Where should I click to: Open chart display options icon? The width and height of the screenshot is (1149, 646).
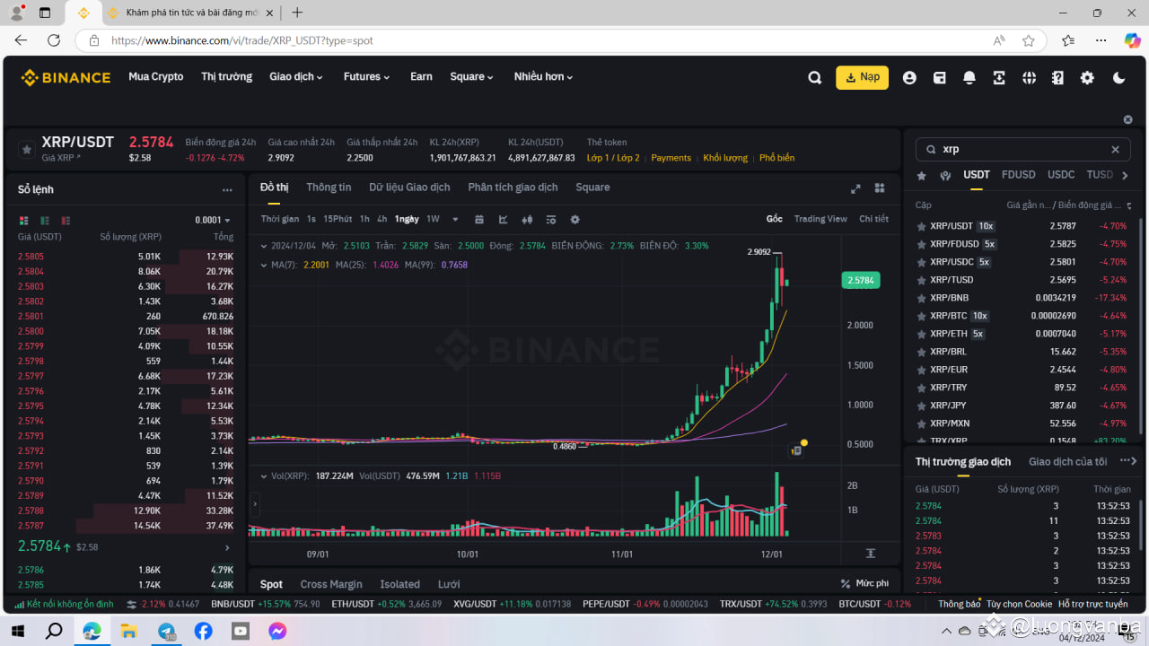point(551,220)
